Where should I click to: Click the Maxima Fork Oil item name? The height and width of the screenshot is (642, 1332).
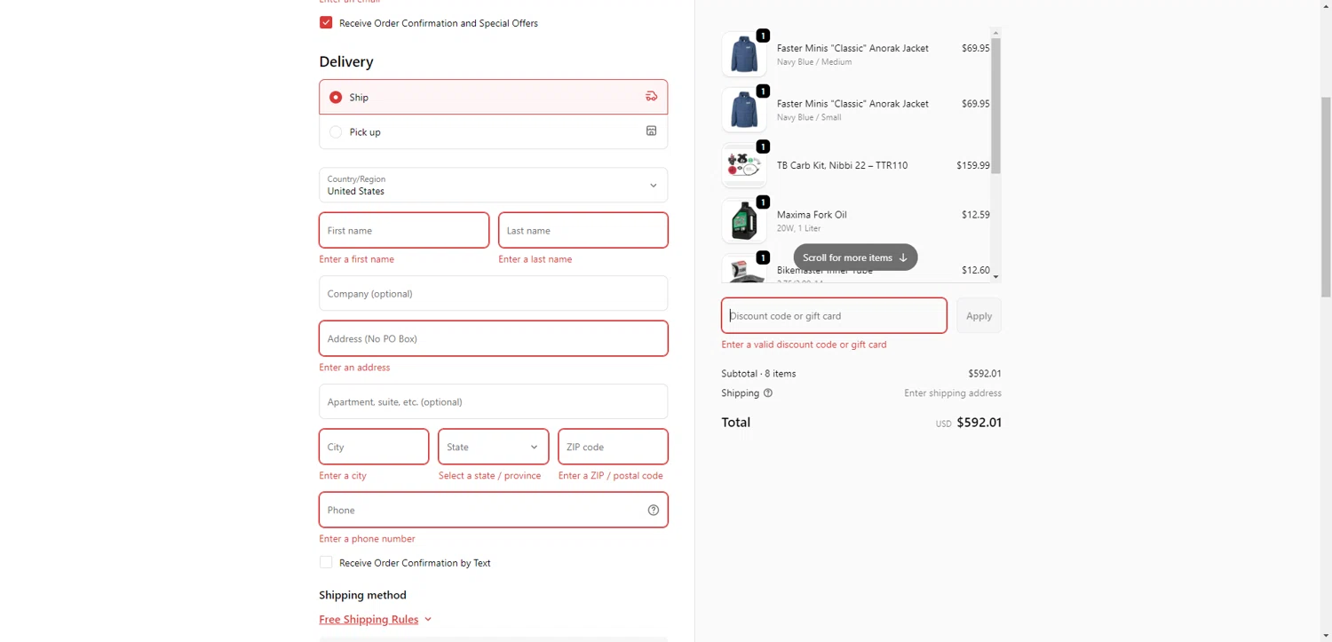tap(812, 214)
